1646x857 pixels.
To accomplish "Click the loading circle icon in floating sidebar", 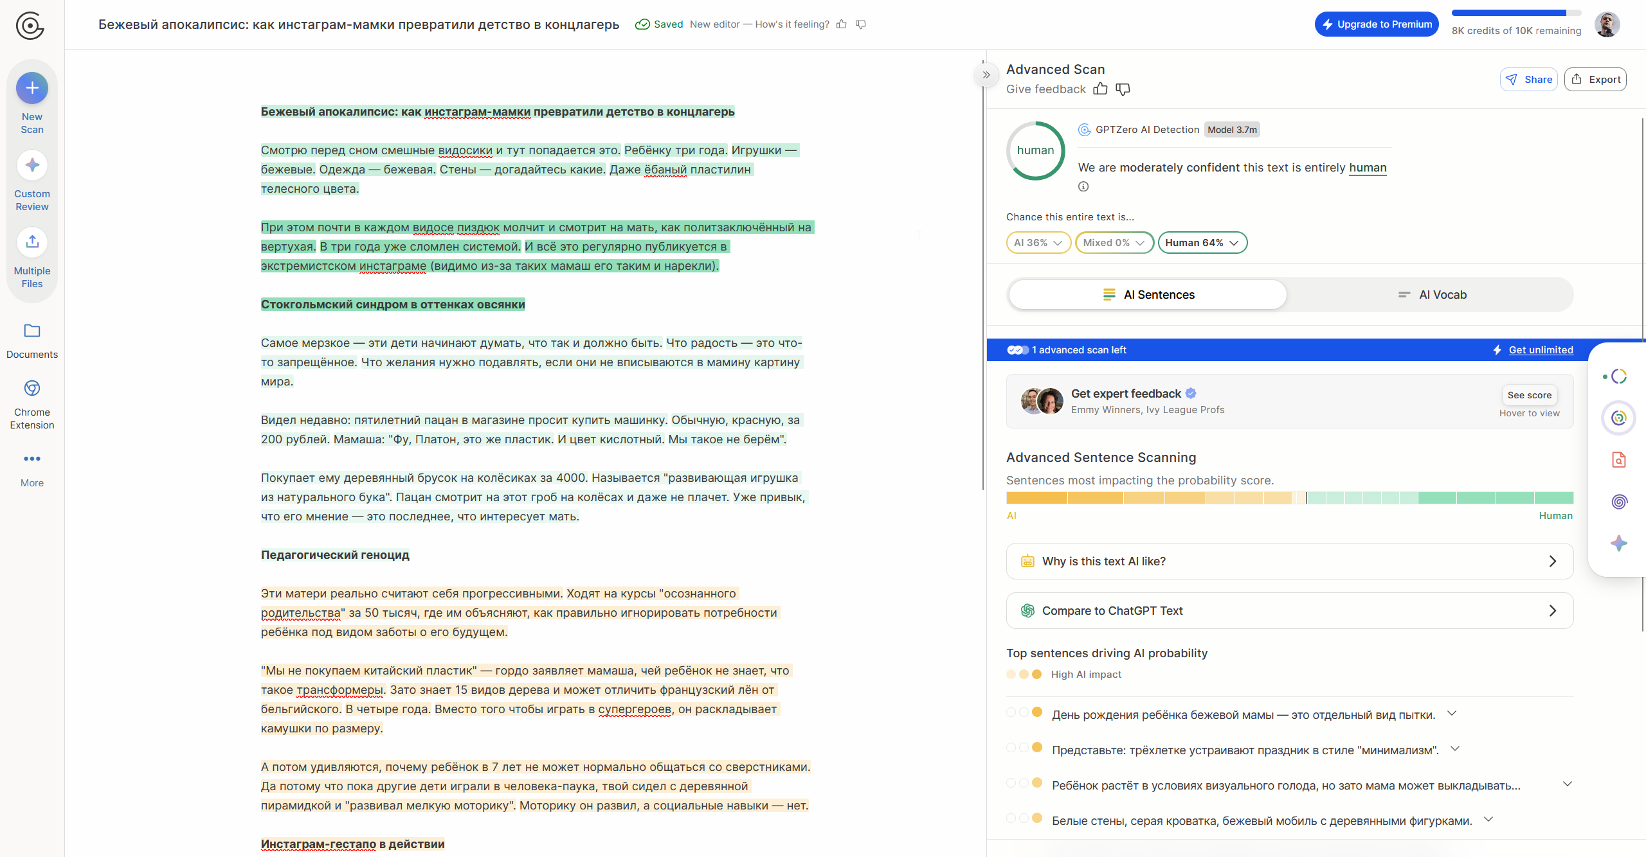I will 1619,376.
